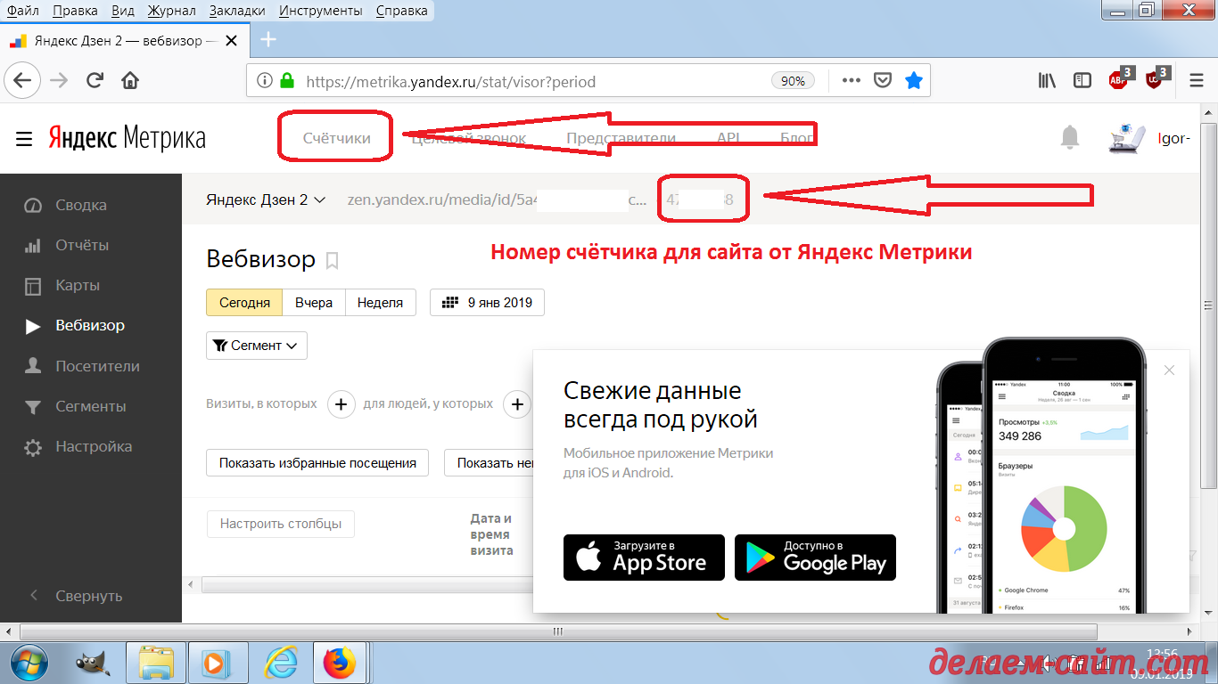
Task: Open Посетители in the sidebar
Action: (97, 366)
